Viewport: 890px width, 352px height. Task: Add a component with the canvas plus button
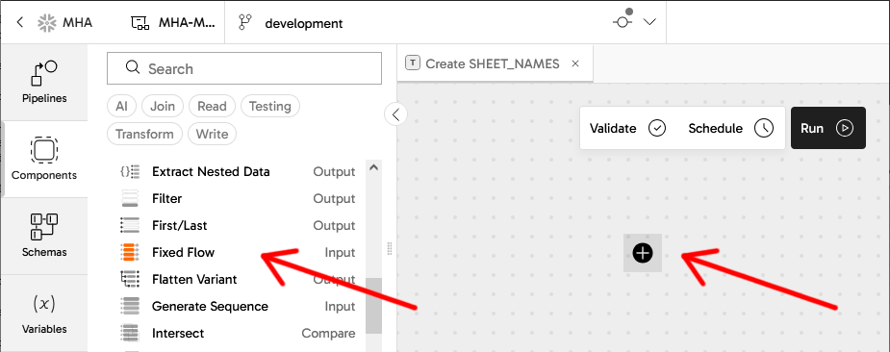pyautogui.click(x=643, y=253)
